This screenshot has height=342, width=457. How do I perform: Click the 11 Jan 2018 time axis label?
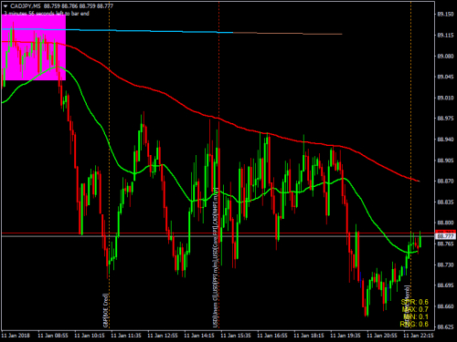pyautogui.click(x=16, y=336)
